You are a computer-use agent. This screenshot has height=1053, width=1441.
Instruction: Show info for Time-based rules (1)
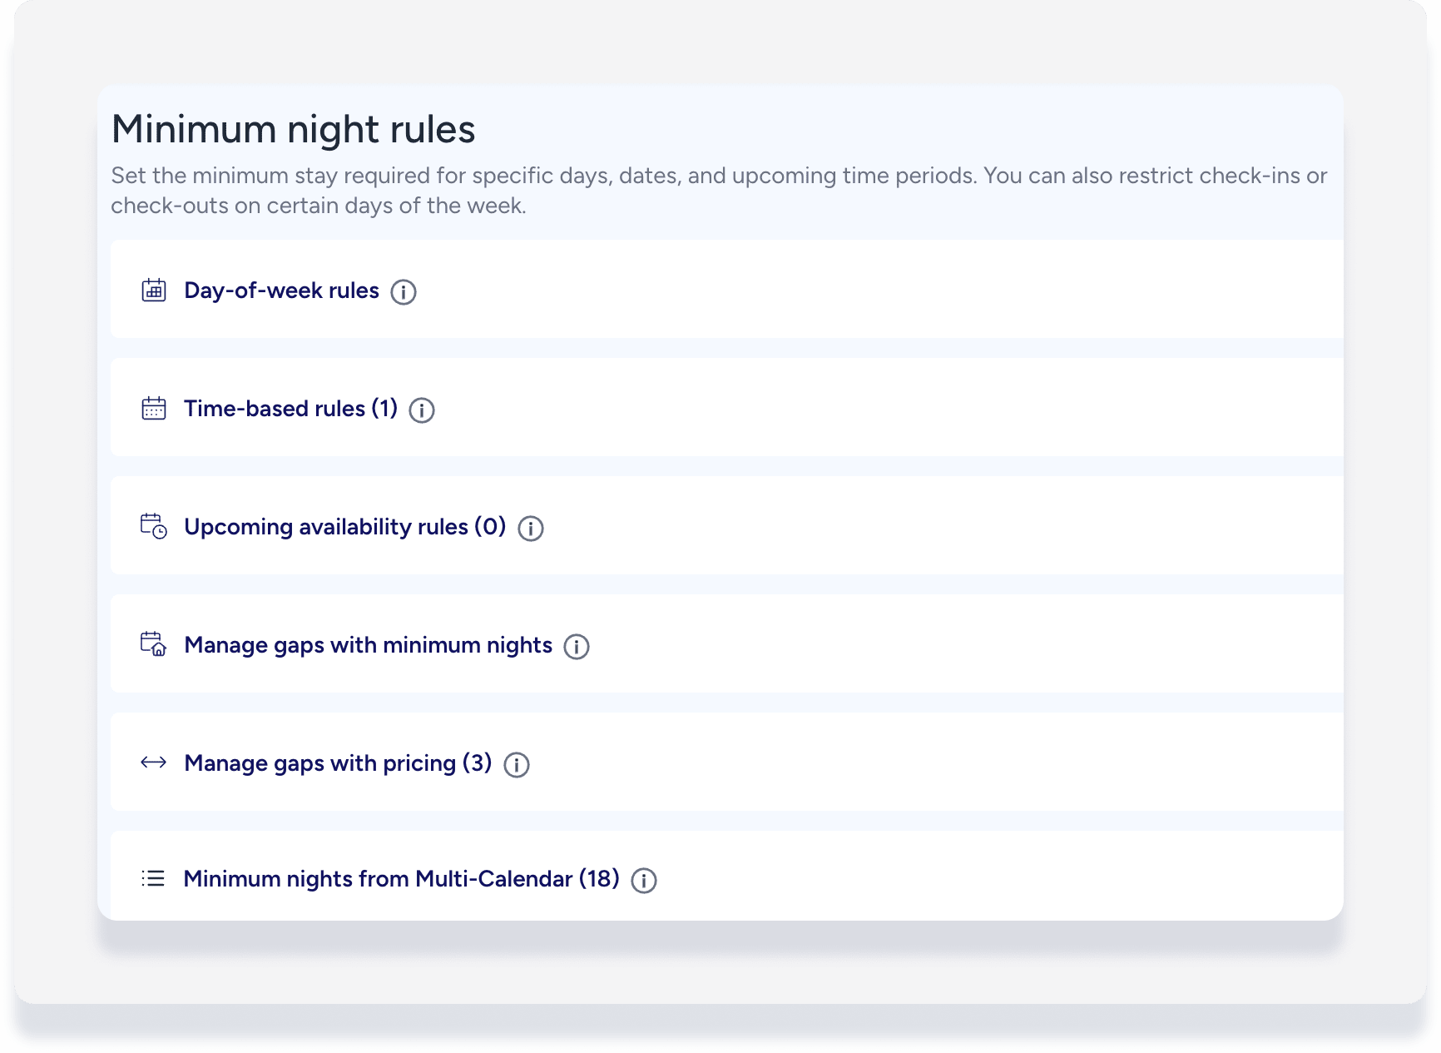point(422,410)
